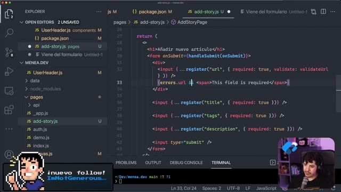Viewport: 341px width, 192px height.
Task: Click the terminal prompt input line
Action: [x=120, y=181]
